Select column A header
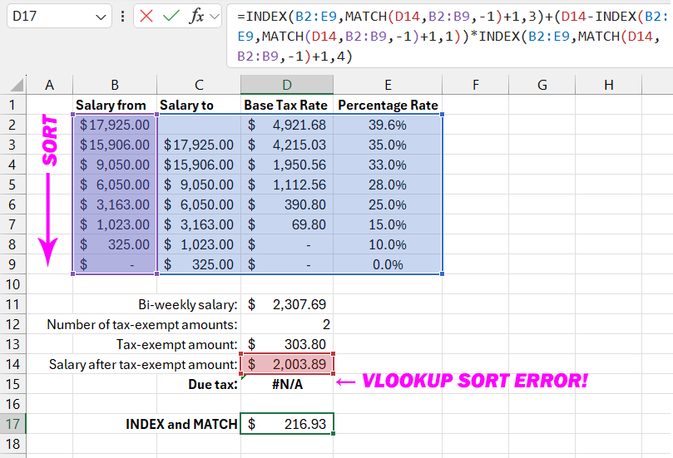This screenshot has height=458, width=673. click(x=50, y=85)
